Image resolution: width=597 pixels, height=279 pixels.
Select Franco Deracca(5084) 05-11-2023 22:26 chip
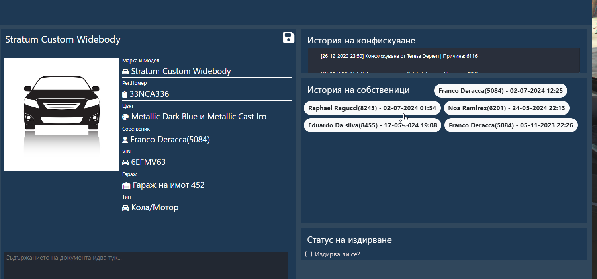[511, 125]
